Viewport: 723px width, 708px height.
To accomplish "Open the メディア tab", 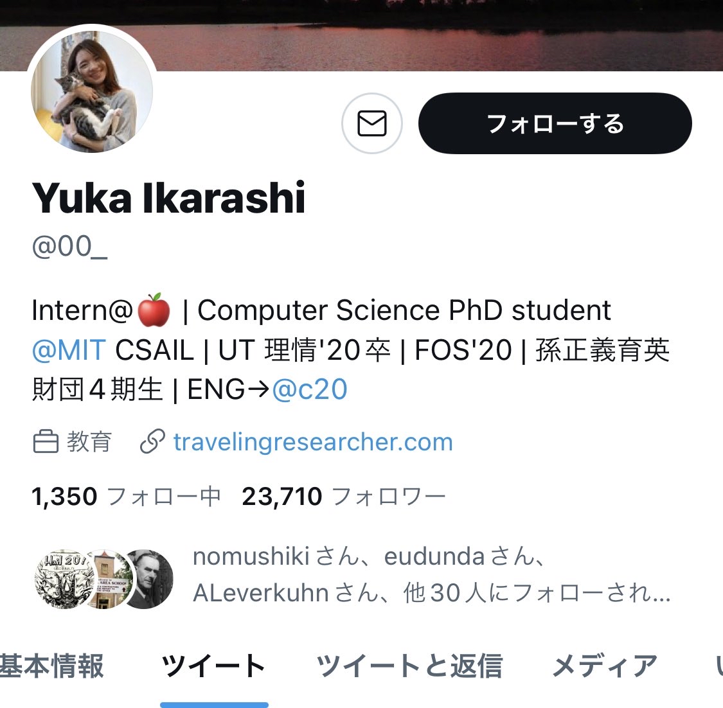I will click(605, 666).
